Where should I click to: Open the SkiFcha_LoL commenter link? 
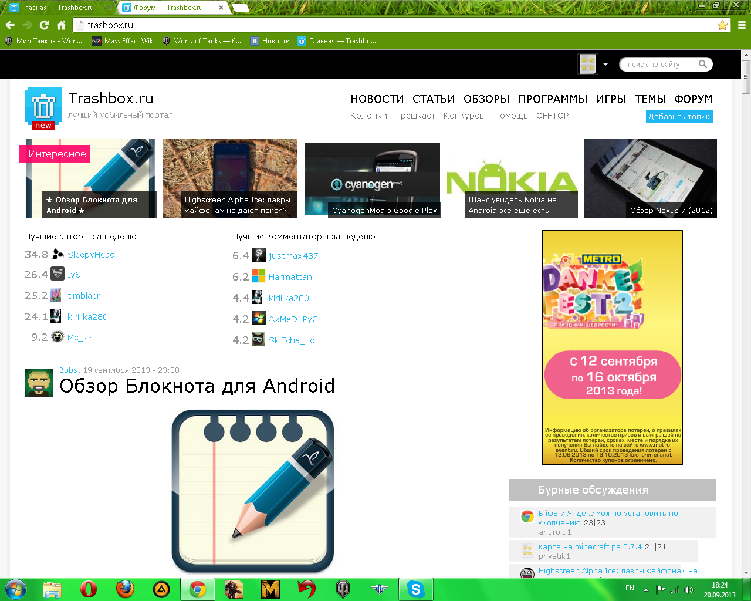coord(294,340)
